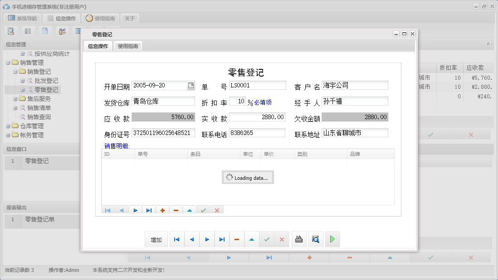Open the 系统导航 menu at top
Image resolution: width=498 pixels, height=280 pixels.
[23, 18]
